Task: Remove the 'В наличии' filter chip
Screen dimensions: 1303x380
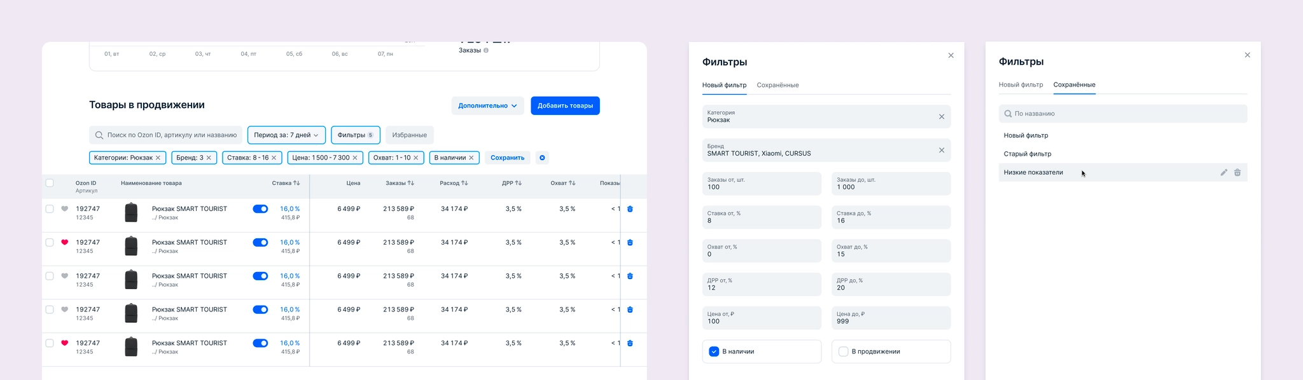Action: [471, 158]
